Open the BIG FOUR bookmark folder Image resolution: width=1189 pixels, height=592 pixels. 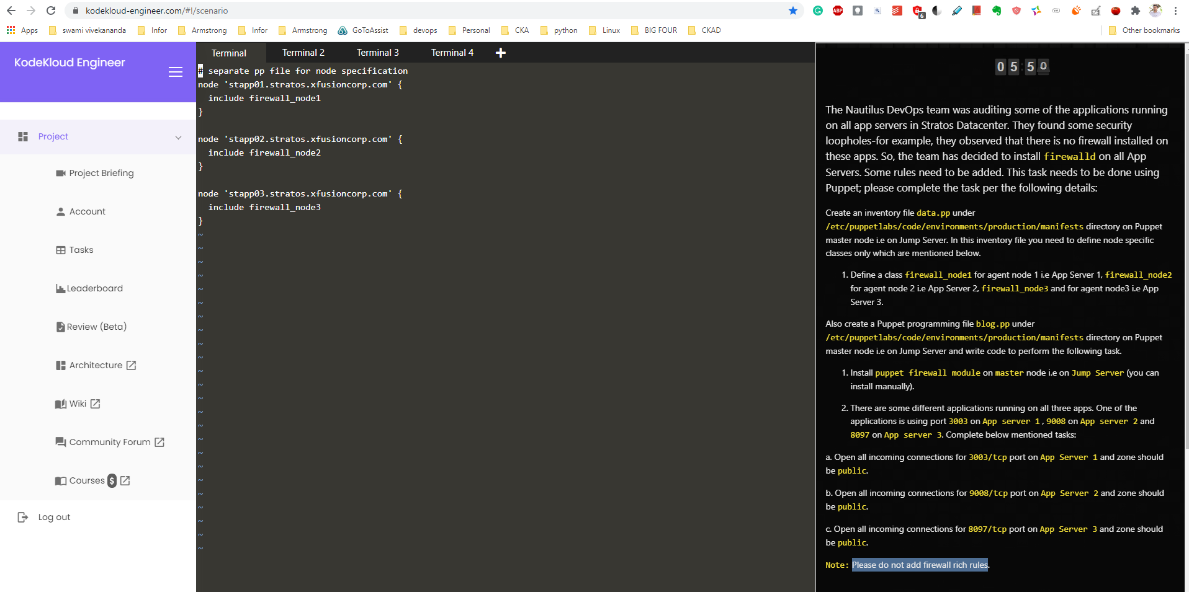tap(653, 30)
